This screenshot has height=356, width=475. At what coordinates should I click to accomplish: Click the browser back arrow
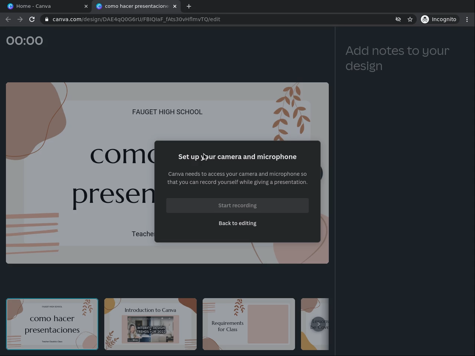[x=8, y=19]
